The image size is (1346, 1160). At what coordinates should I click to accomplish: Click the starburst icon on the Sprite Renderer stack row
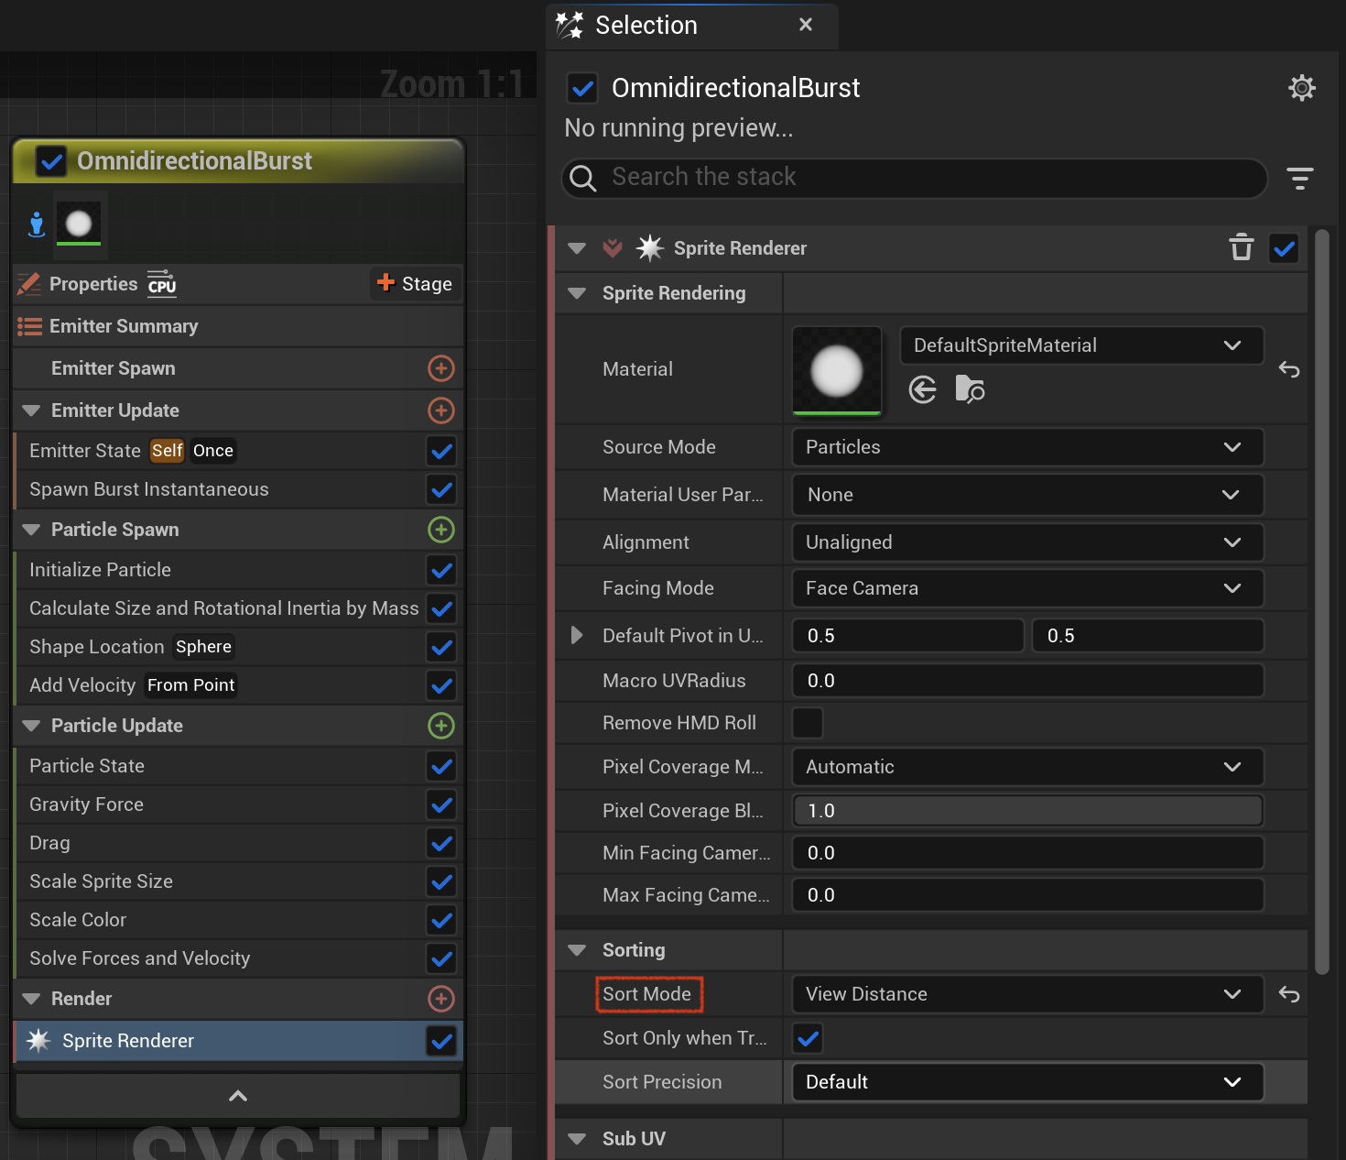(x=38, y=1041)
